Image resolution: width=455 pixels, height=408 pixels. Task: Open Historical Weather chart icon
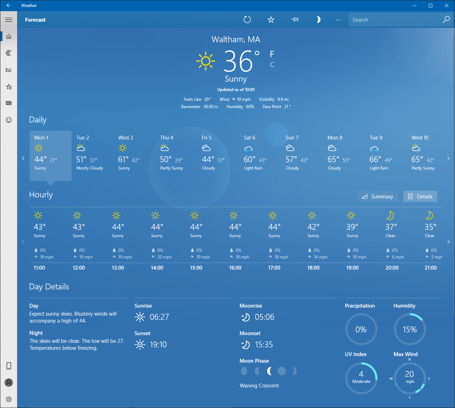(x=9, y=70)
